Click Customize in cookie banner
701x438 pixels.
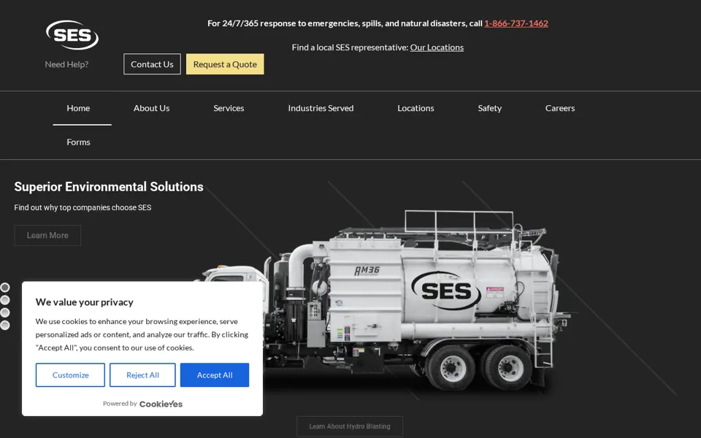tap(70, 375)
